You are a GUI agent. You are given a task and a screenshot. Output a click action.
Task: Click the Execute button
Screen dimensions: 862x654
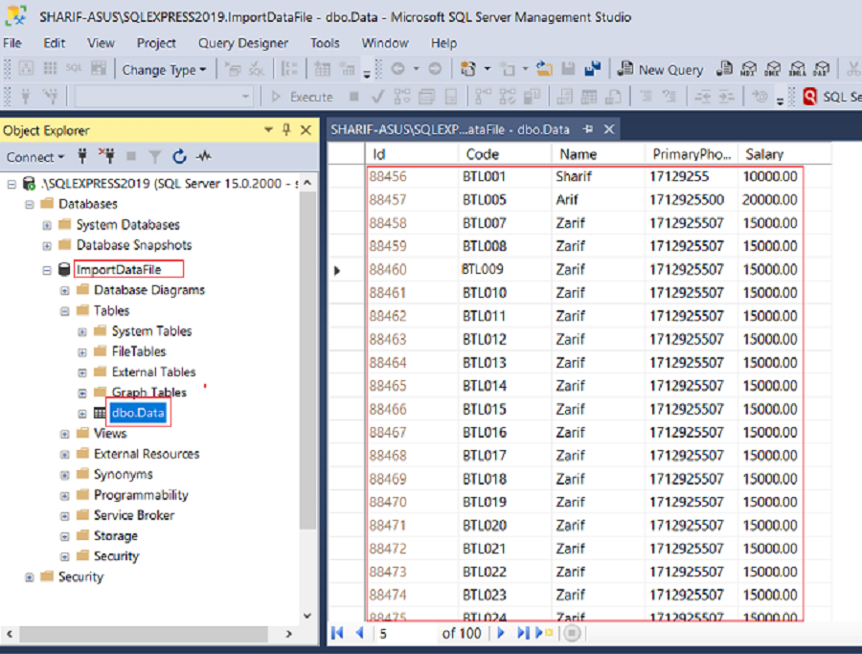tap(303, 97)
